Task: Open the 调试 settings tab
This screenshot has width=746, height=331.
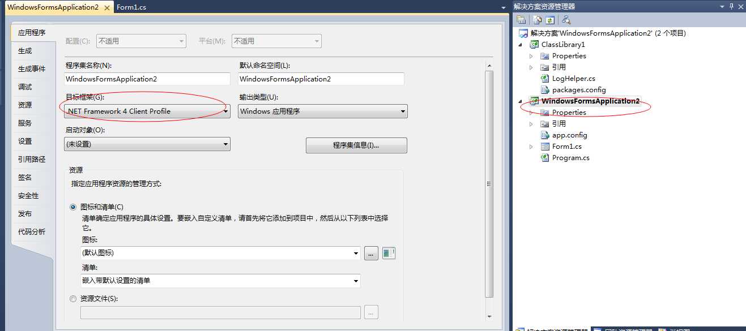Action: (33, 87)
